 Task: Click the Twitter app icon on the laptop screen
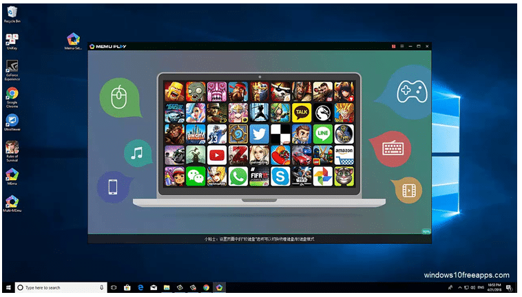259,134
